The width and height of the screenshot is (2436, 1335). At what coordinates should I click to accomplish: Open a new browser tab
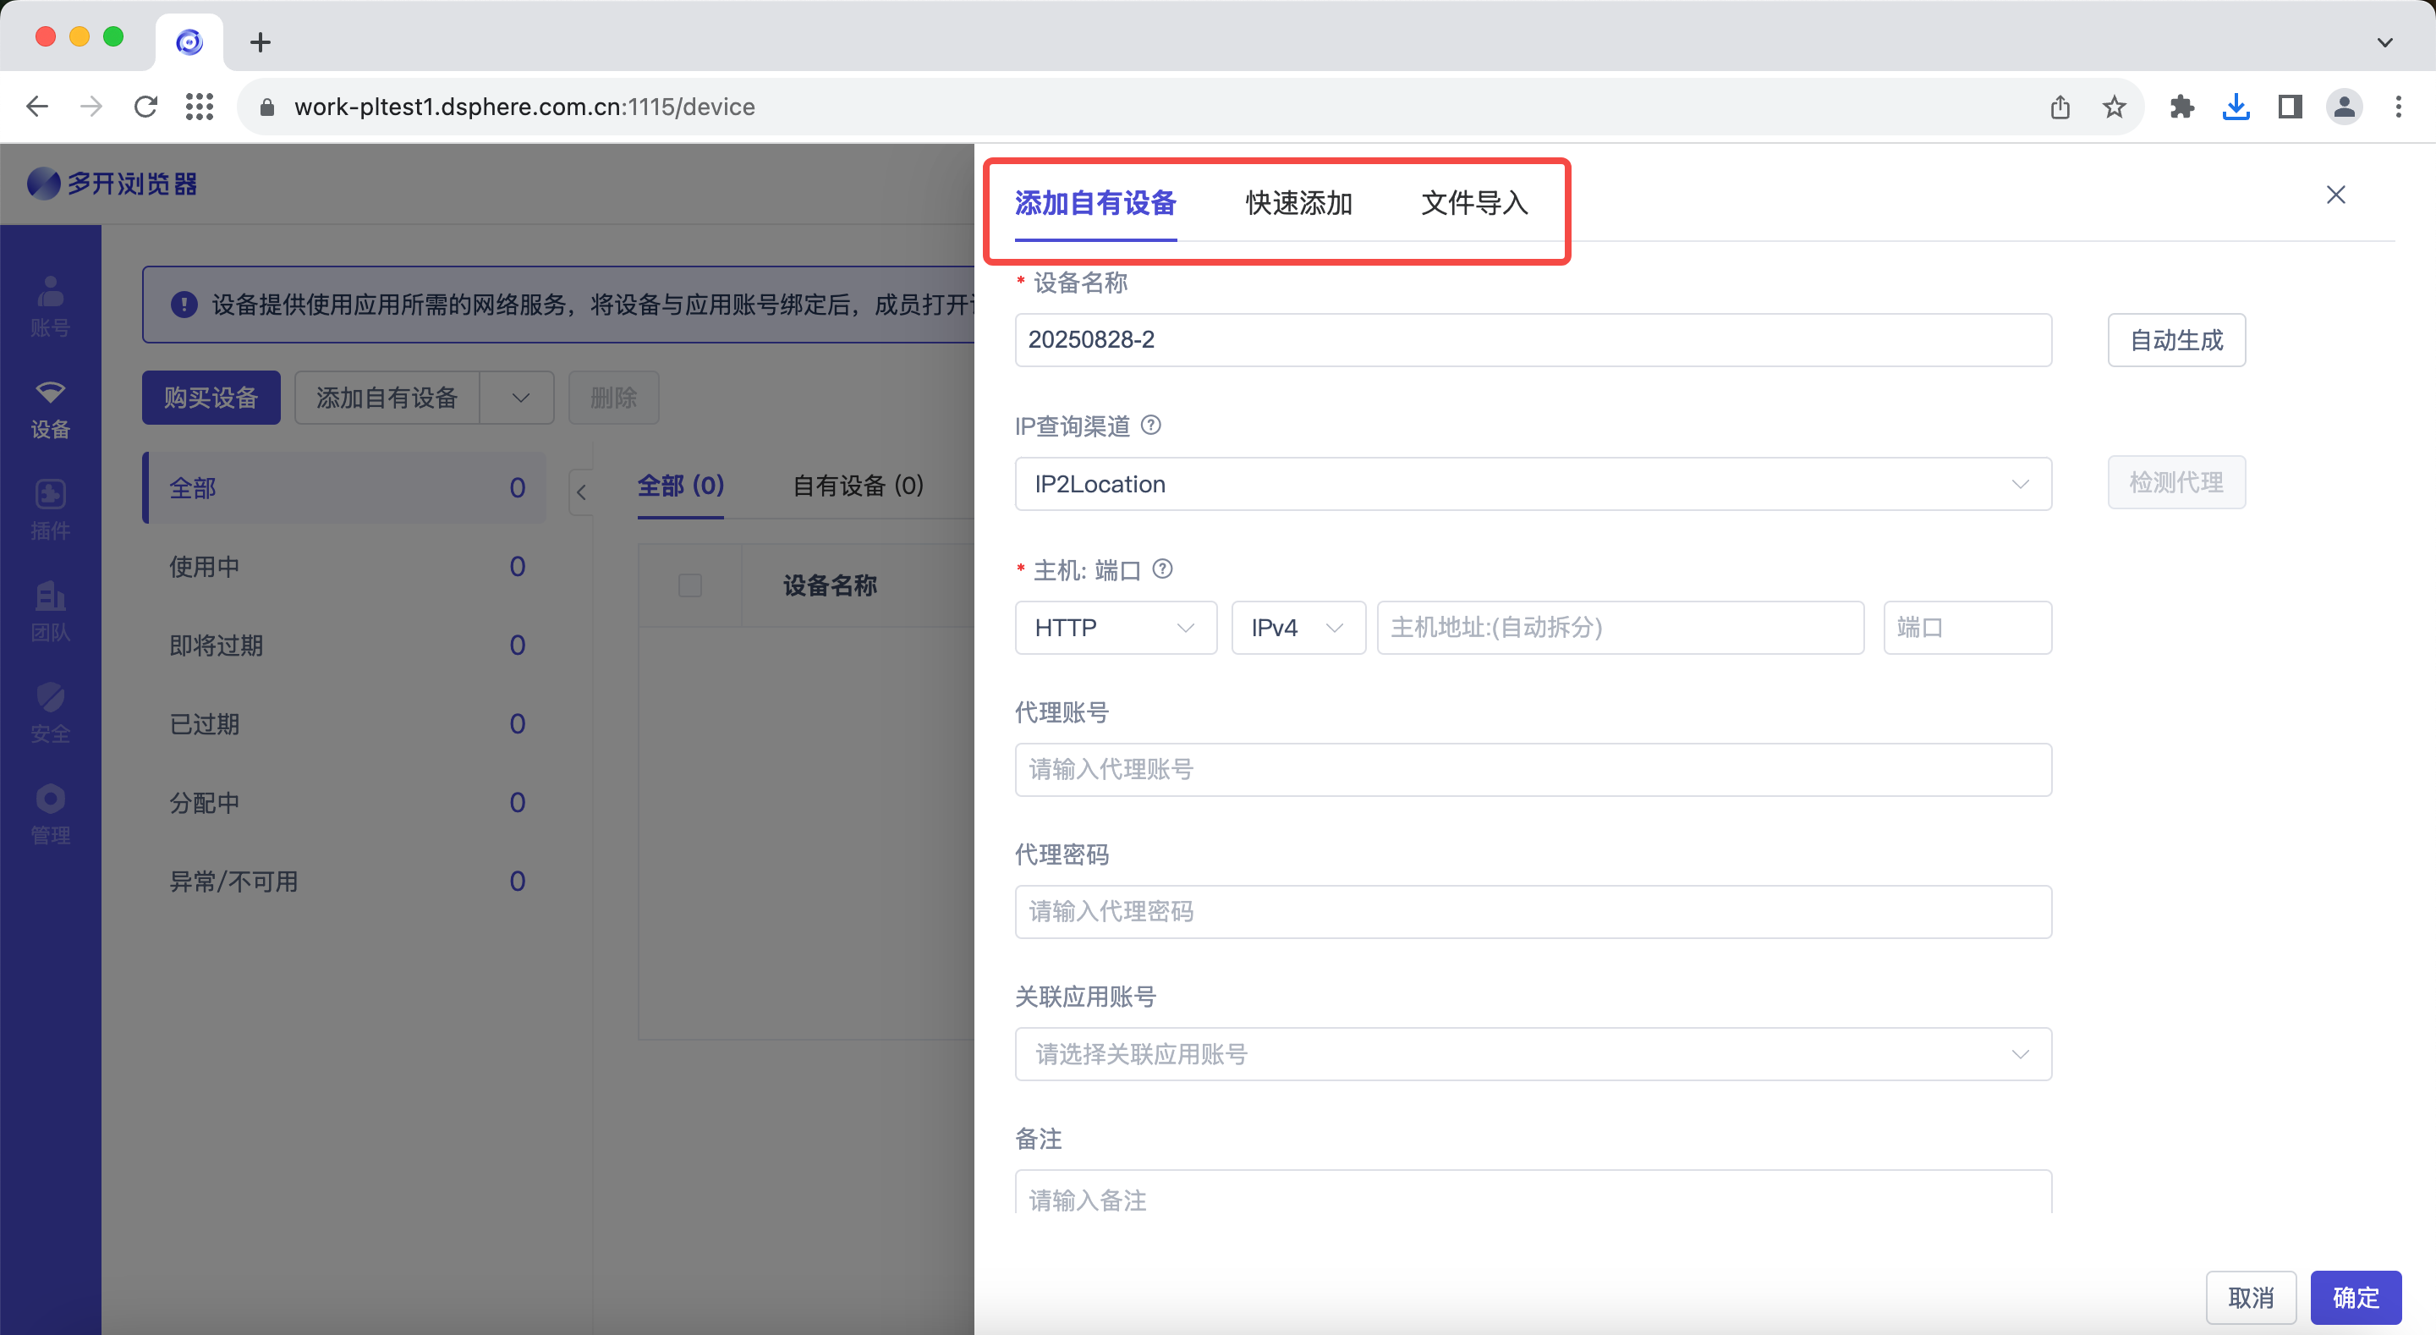(x=260, y=41)
